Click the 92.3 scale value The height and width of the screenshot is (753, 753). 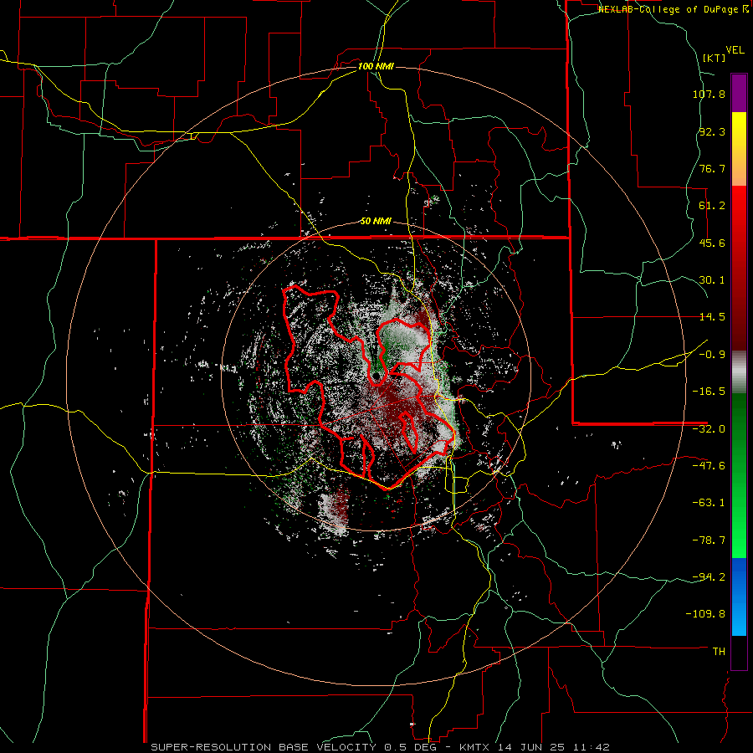[712, 131]
